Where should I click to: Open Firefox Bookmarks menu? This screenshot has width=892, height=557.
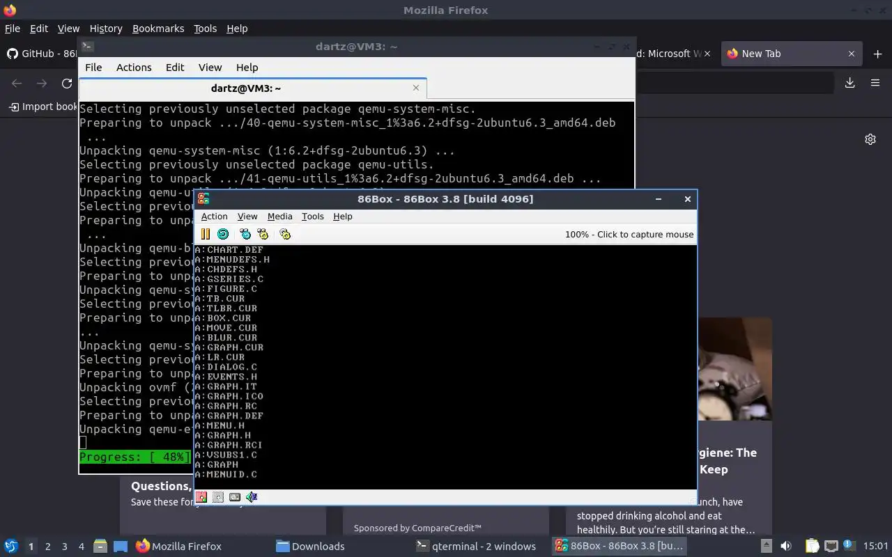click(x=158, y=29)
